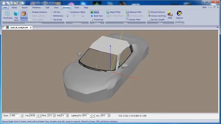Viewport: 221px width, 124px height.
Task: Click Lighting EW right arrow button
Action: click(94, 116)
